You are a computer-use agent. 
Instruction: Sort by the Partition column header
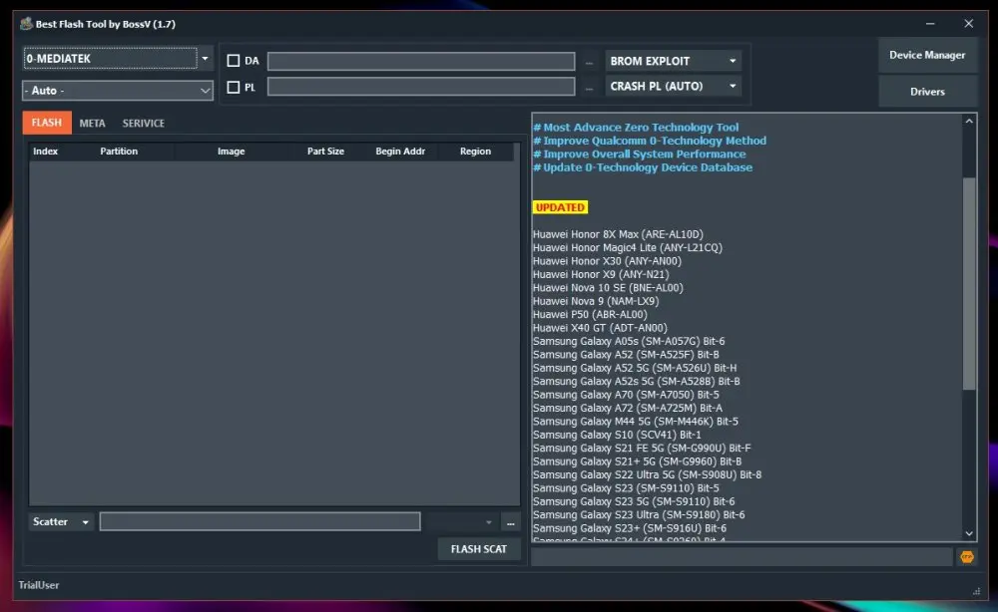(x=119, y=152)
